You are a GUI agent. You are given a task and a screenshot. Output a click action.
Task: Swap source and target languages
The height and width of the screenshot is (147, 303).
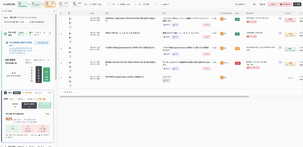click(110, 4)
